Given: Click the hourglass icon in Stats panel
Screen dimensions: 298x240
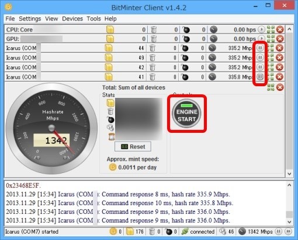Looking at the screenshot, I should [112, 137].
